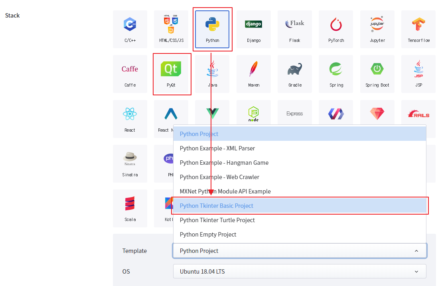Select the C/C++ stack tile
Screen dimensions: 438x286
tap(130, 30)
